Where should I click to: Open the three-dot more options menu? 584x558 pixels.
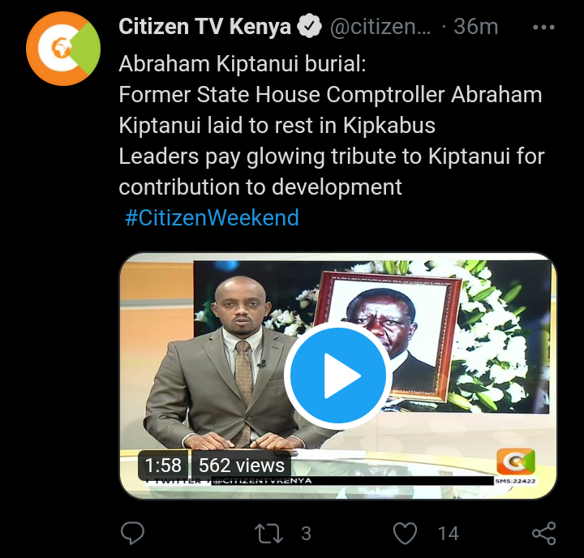coord(543,28)
